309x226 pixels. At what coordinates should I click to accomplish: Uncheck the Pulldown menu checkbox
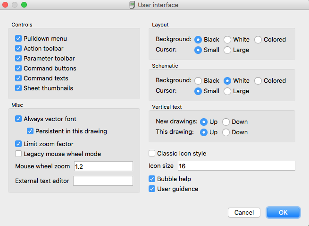point(18,38)
